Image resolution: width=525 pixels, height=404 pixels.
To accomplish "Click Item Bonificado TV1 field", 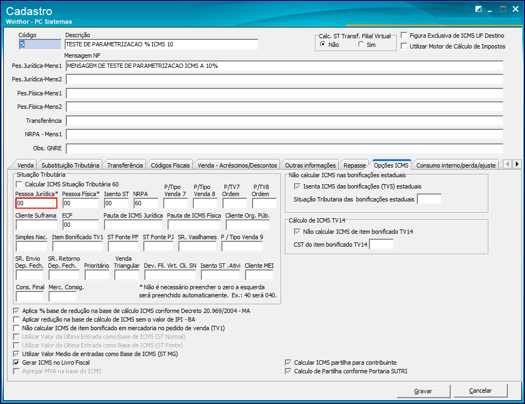I will click(x=78, y=246).
